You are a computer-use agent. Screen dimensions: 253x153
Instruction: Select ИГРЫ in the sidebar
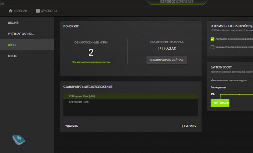(27, 45)
